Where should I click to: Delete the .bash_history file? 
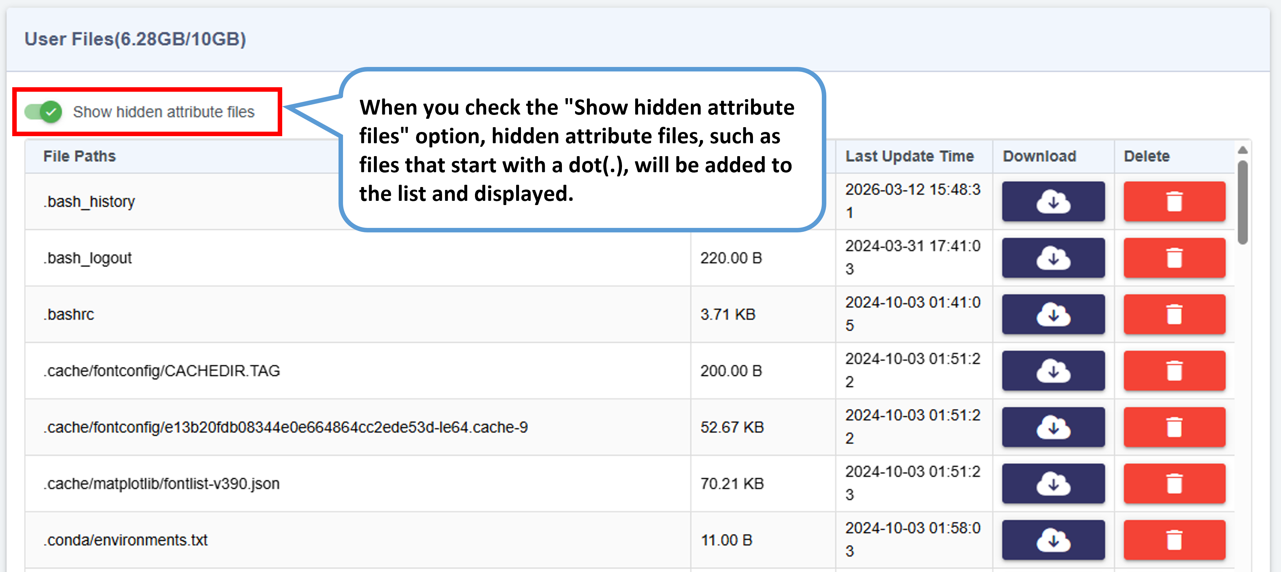tap(1174, 202)
